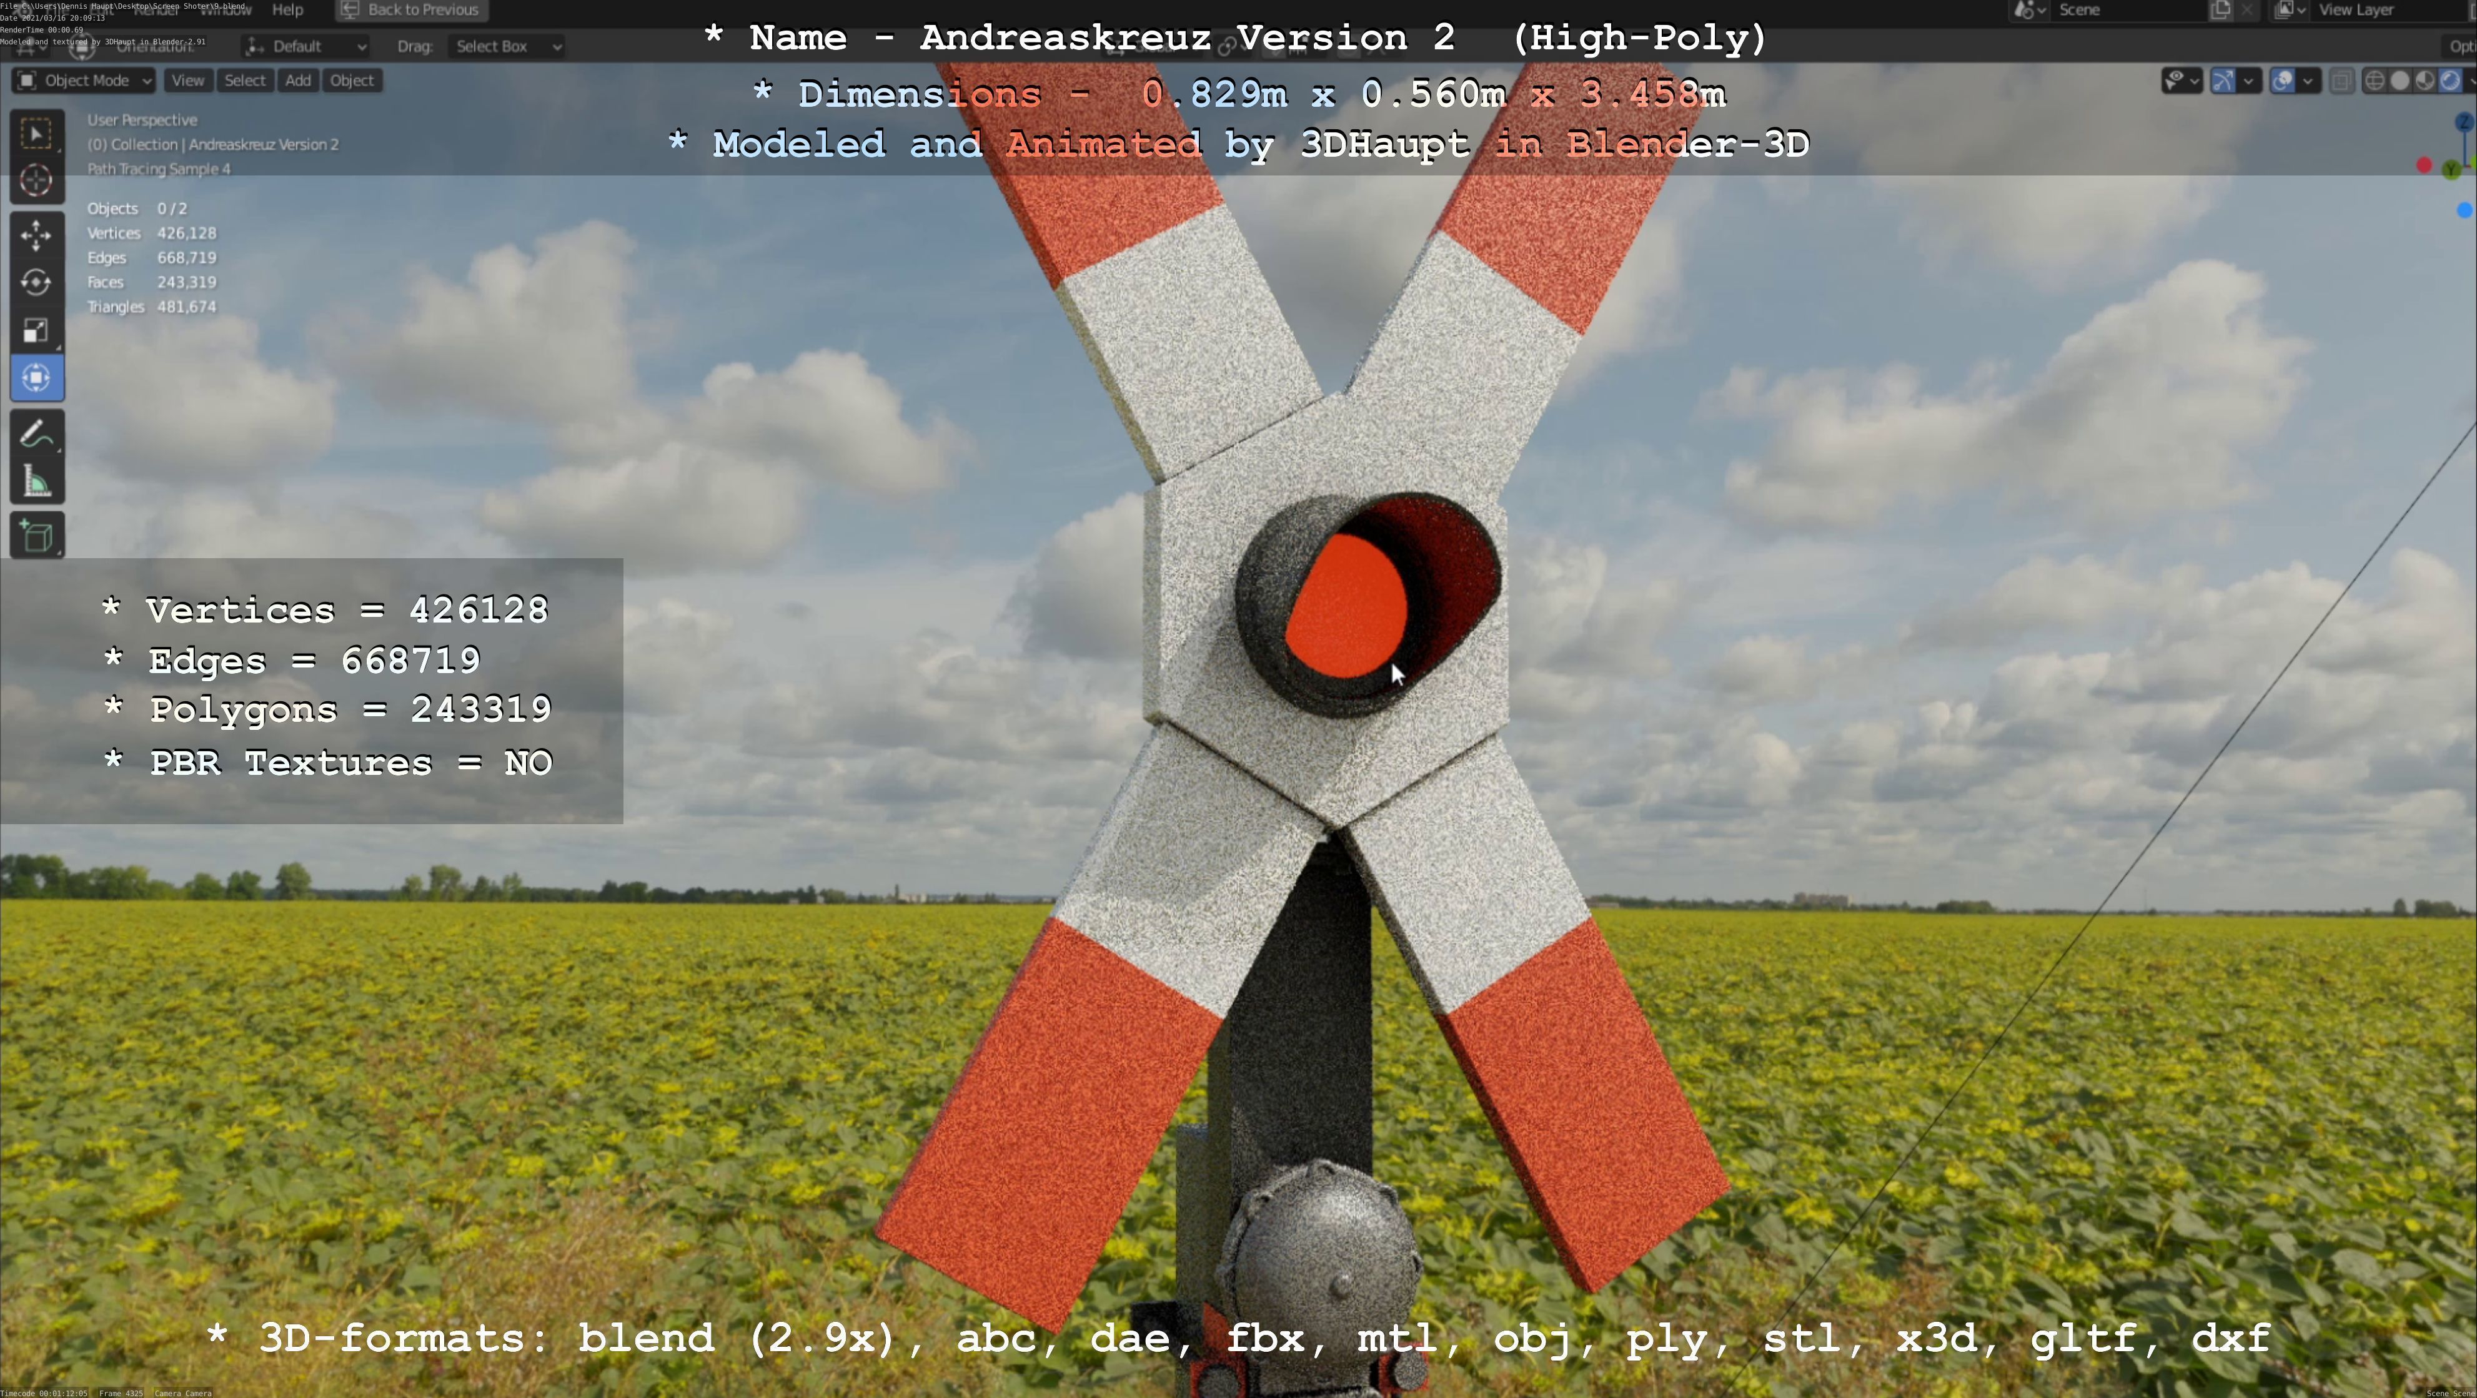Click 'Collection | Andreaskreuz Version 2' label

(x=214, y=145)
